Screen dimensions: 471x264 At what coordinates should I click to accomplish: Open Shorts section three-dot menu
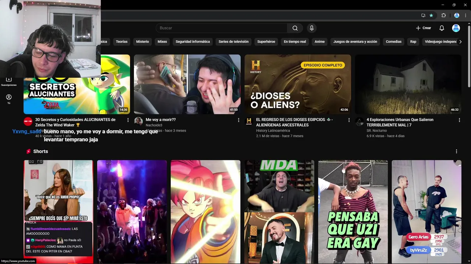pyautogui.click(x=456, y=151)
